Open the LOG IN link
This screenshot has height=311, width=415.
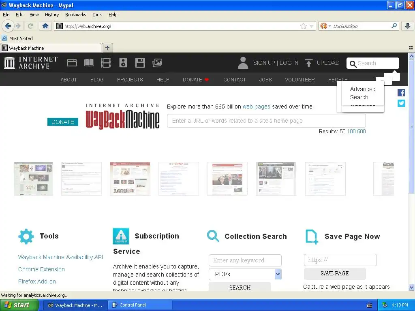tap(289, 63)
